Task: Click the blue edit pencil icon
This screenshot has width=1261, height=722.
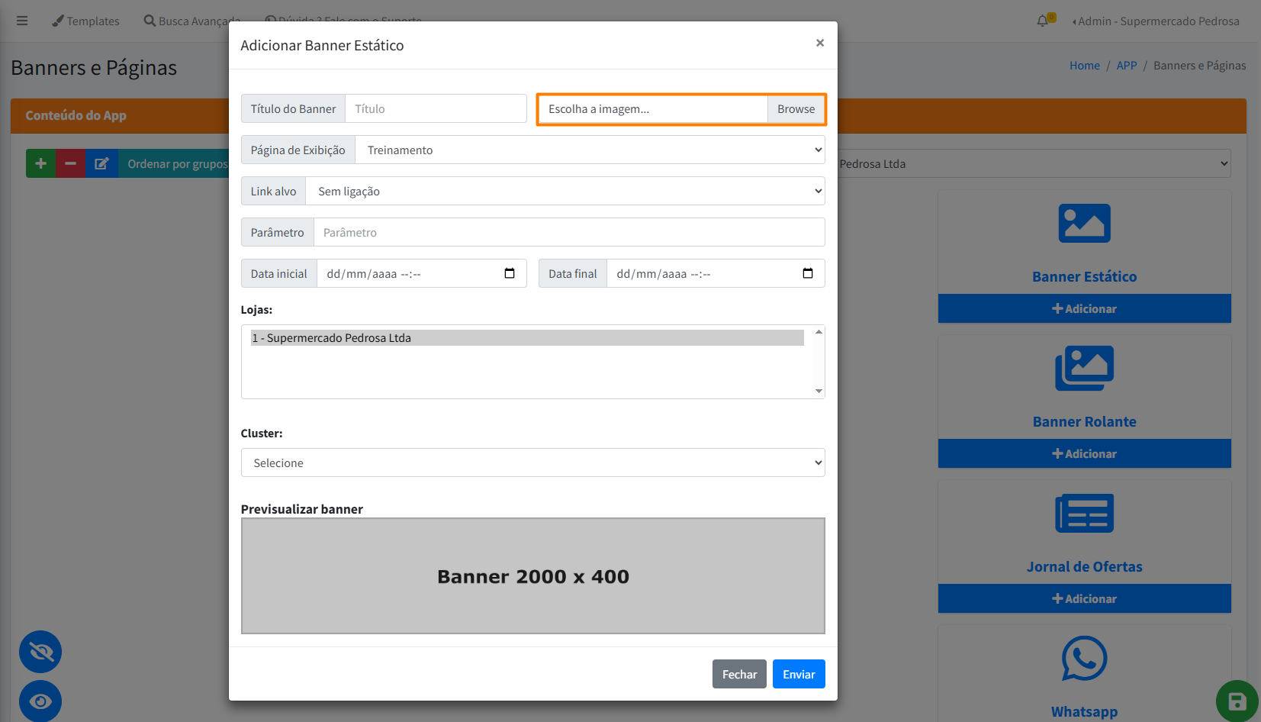Action: (x=101, y=163)
